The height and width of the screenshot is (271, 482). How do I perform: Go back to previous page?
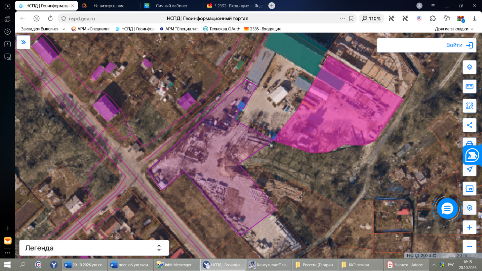pyautogui.click(x=22, y=19)
